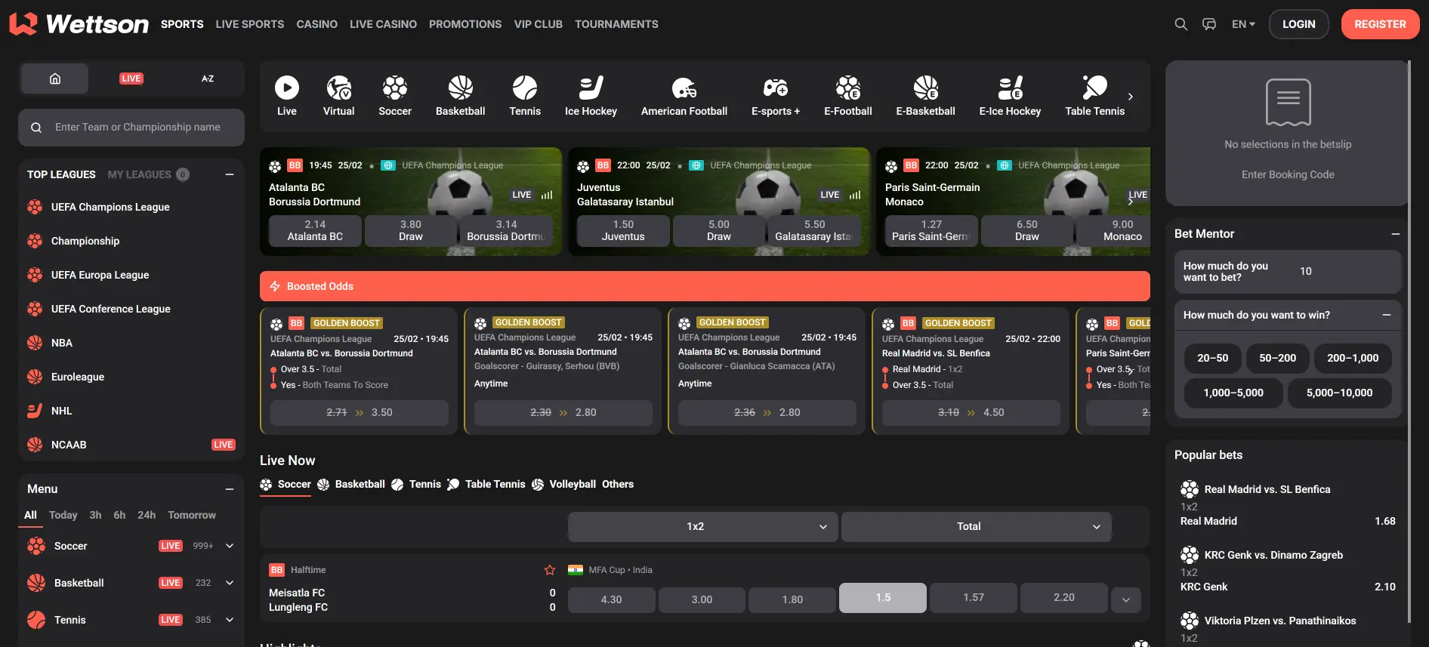Click Enter Booking Code link
The width and height of the screenshot is (1429, 647).
point(1288,174)
